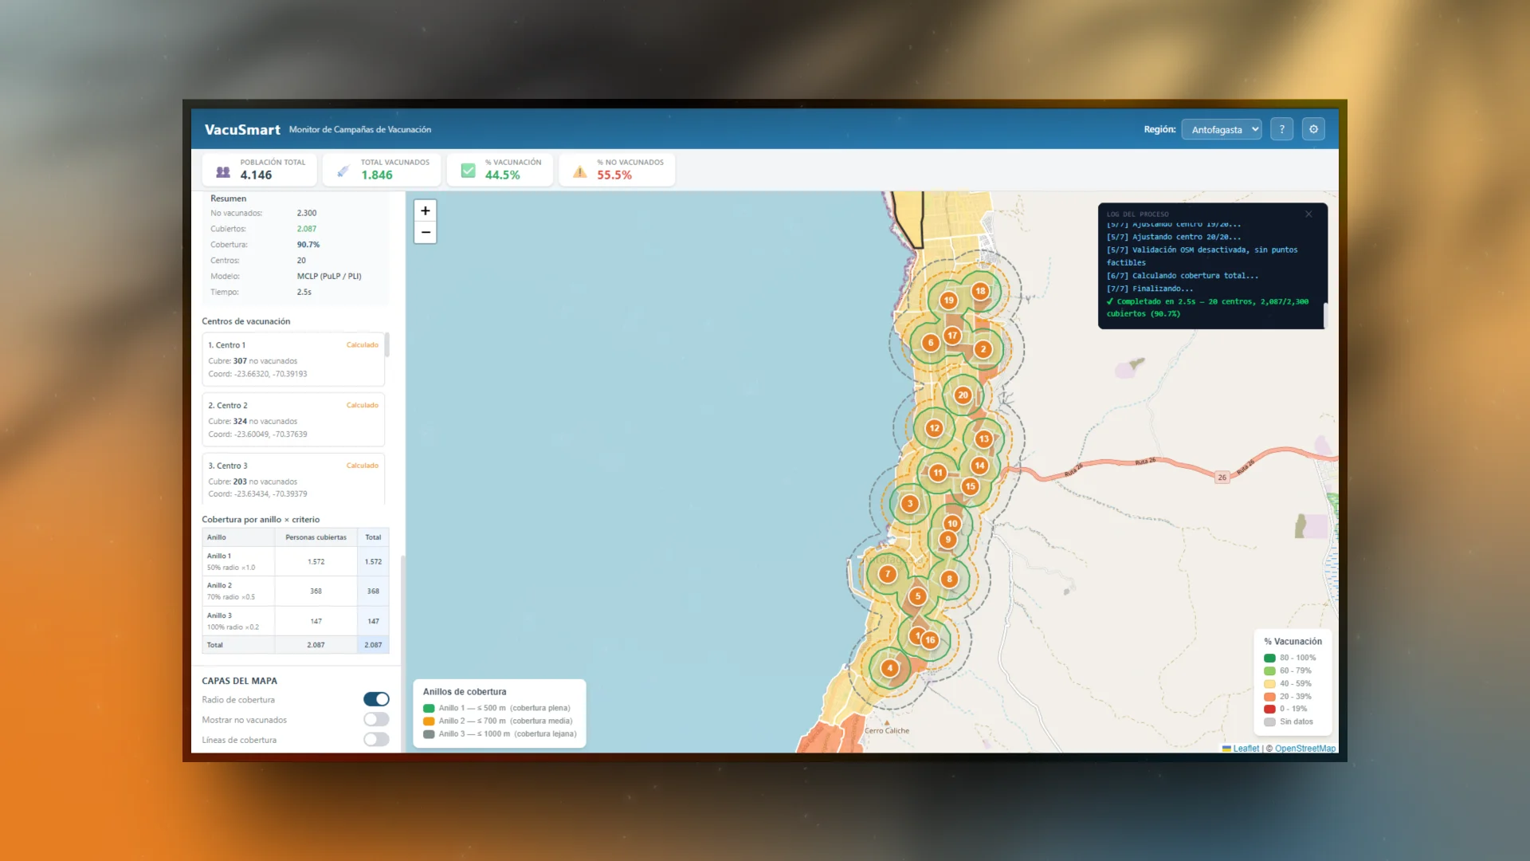Click the Anillo 1 green legend swatch
The height and width of the screenshot is (861, 1530).
coord(429,708)
